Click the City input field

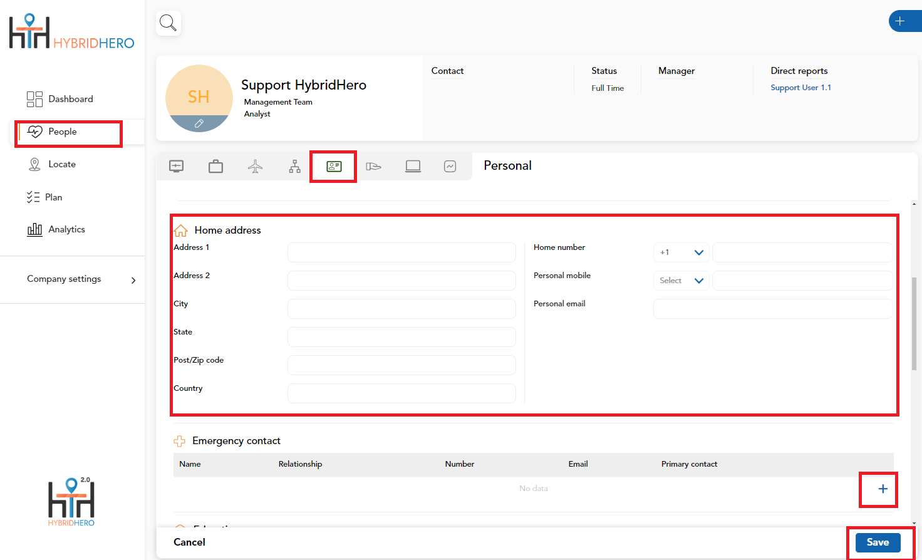coord(401,309)
